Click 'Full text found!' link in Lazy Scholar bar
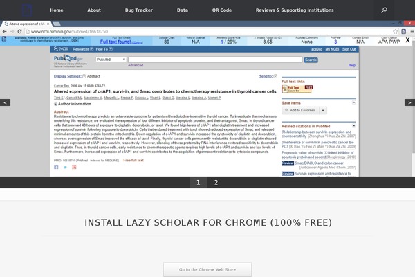Image resolution: width=415 pixels, height=277 pixels. click(x=116, y=42)
